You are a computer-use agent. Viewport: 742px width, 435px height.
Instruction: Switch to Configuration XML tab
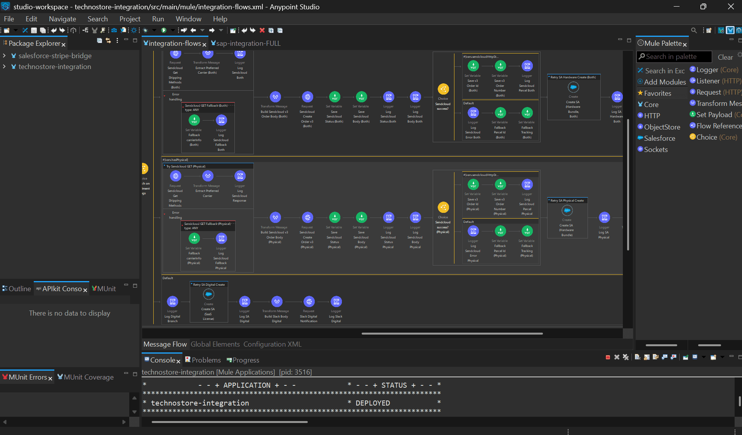pos(272,344)
